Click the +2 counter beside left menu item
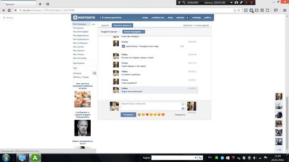 [94, 73]
